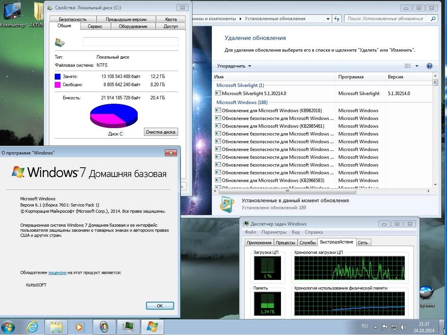This screenshot has width=447, height=335.
Task: Click vertical scrollbar up arrow in updates list
Action: tap(435, 76)
